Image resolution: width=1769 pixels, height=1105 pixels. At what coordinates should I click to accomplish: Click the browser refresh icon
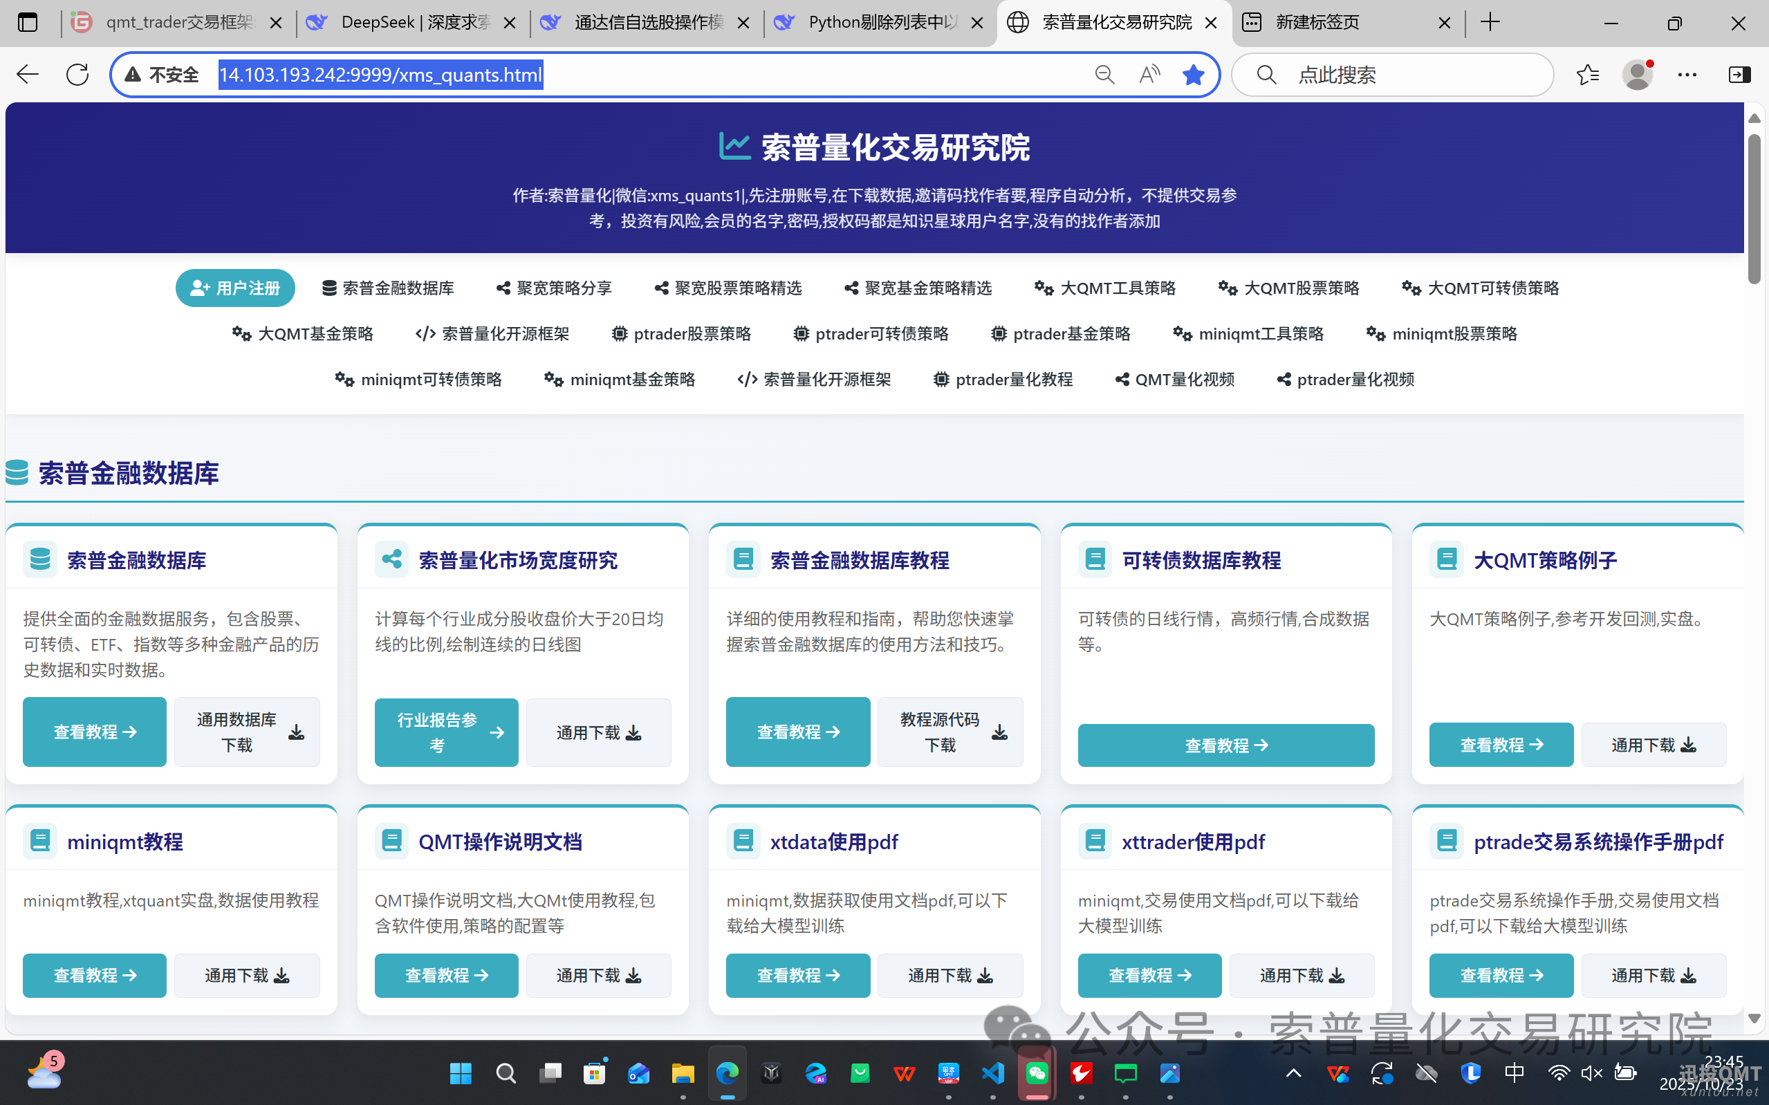pos(77,75)
